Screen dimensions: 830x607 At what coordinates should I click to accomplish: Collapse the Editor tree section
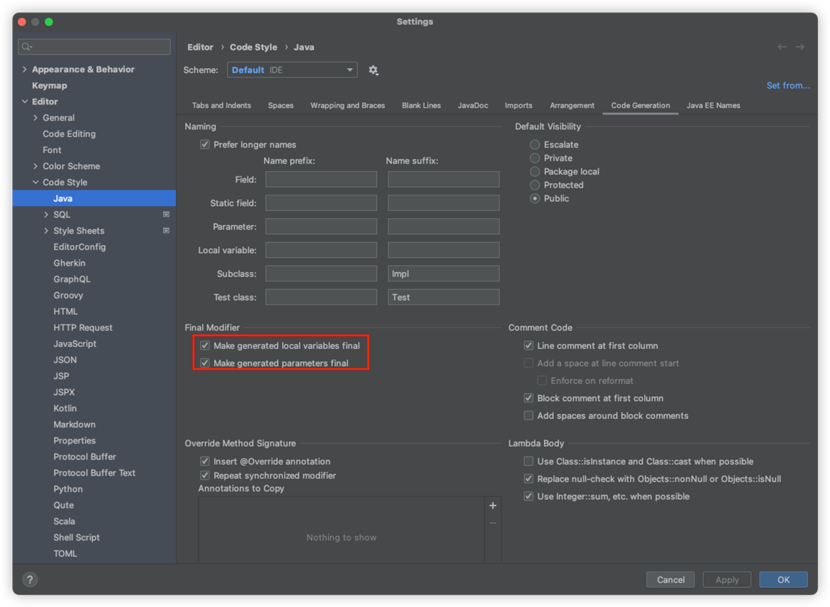click(24, 102)
